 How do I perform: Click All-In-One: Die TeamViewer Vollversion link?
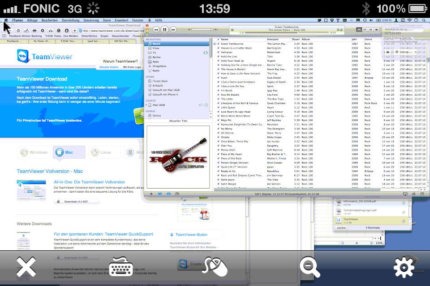pos(89,182)
